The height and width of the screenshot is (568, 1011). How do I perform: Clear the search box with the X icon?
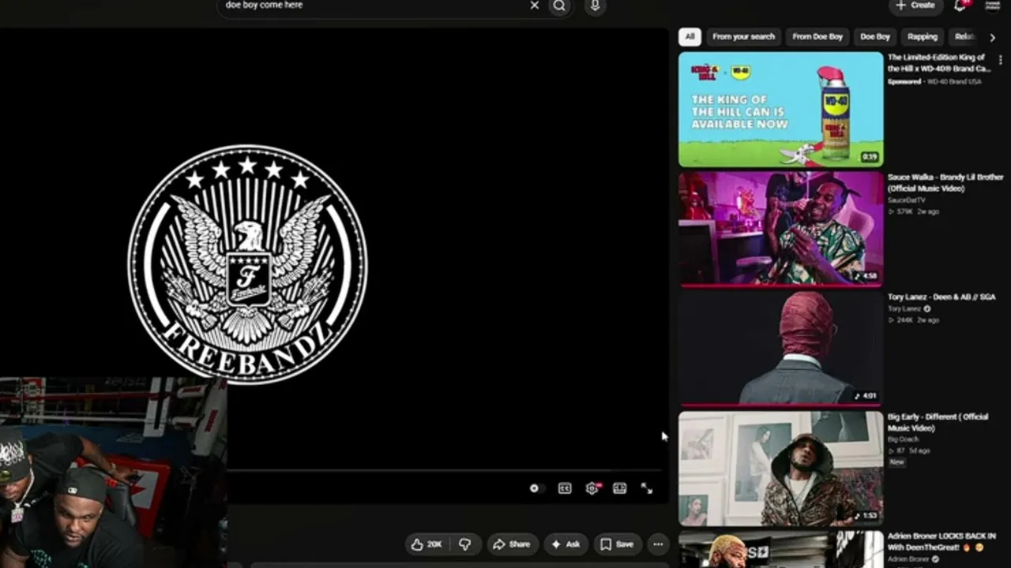coord(535,6)
